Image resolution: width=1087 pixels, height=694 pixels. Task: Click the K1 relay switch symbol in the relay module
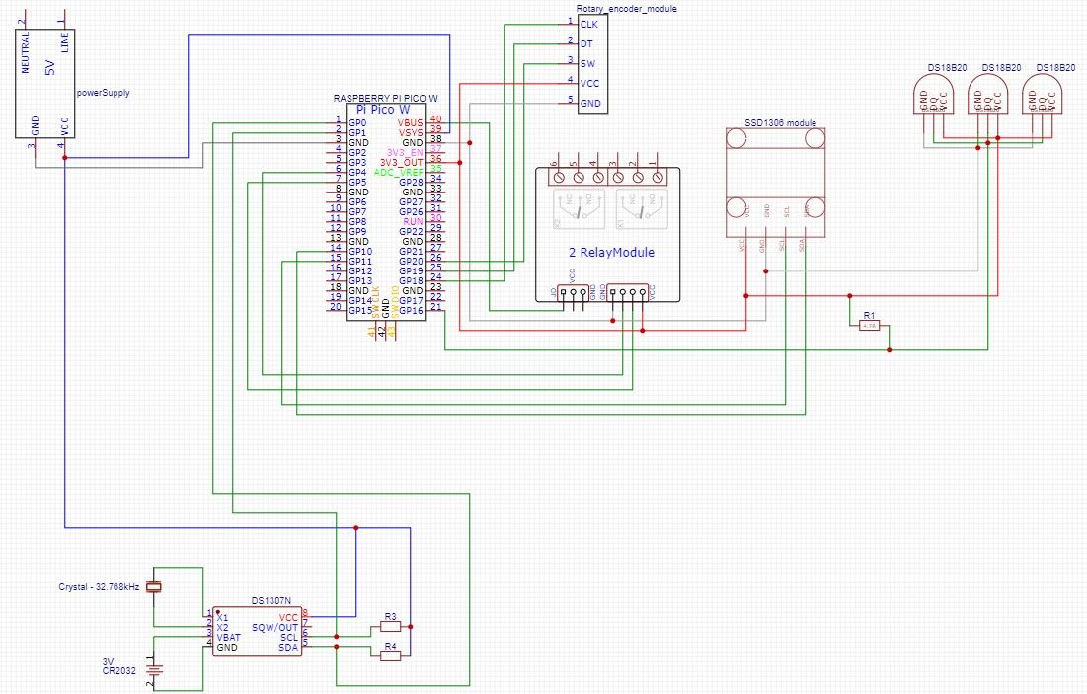pos(643,209)
